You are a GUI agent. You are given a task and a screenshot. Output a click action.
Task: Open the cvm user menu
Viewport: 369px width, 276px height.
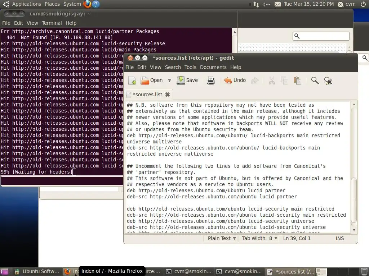[x=347, y=4]
